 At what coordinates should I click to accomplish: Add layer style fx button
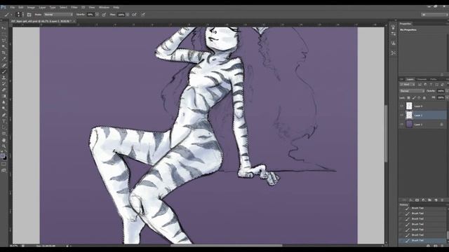pyautogui.click(x=411, y=200)
